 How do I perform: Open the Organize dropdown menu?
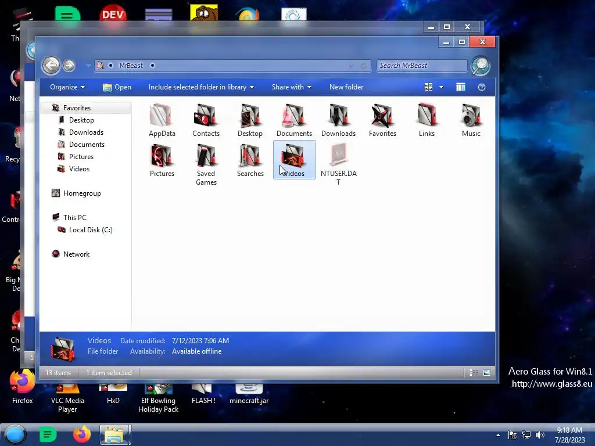tap(67, 87)
